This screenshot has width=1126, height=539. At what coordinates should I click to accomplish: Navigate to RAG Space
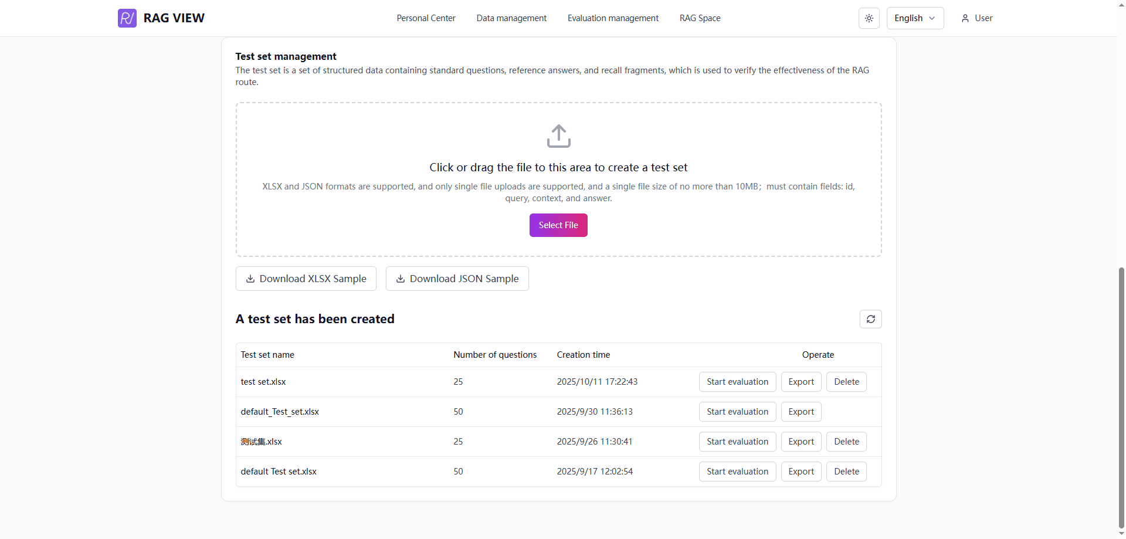pos(700,18)
